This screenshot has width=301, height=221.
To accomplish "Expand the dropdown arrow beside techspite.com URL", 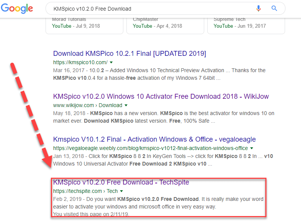I will coord(121,191).
